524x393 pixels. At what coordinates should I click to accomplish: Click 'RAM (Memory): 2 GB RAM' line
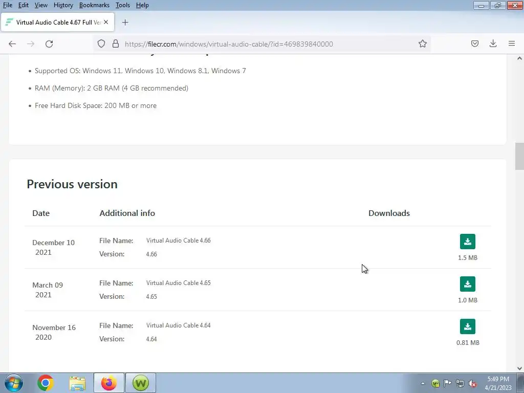[111, 88]
